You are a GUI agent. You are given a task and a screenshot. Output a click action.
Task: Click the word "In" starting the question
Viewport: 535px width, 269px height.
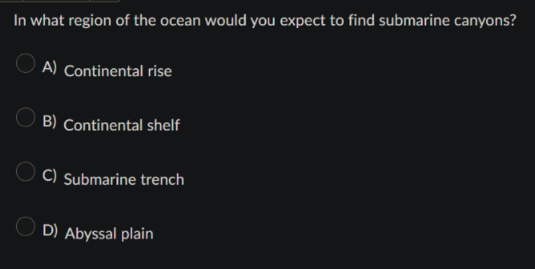pyautogui.click(x=20, y=21)
